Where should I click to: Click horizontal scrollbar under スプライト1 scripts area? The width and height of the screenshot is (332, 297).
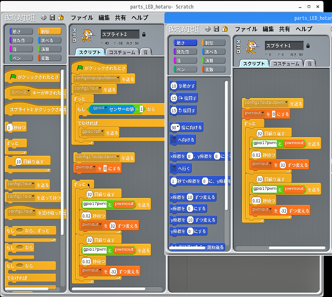(297, 248)
